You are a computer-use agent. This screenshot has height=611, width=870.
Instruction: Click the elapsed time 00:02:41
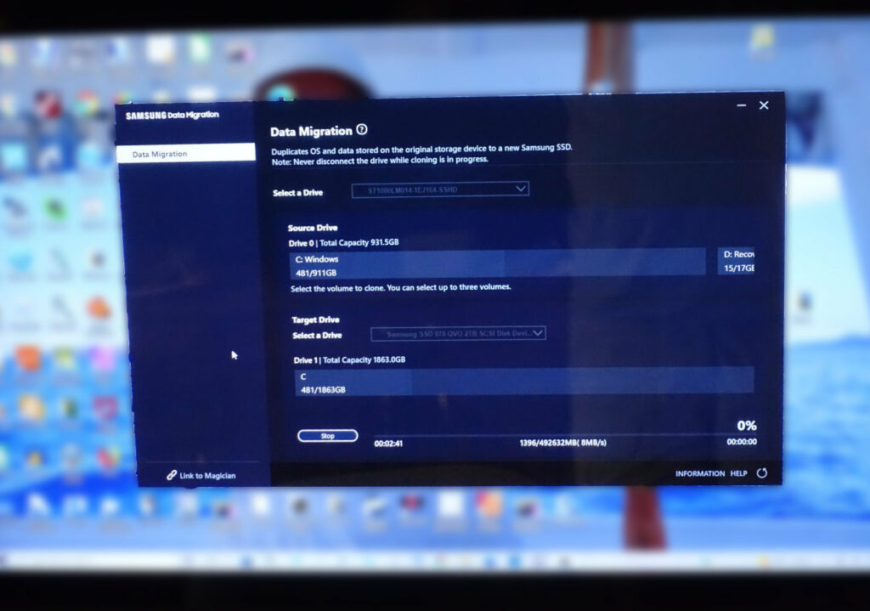click(x=388, y=444)
